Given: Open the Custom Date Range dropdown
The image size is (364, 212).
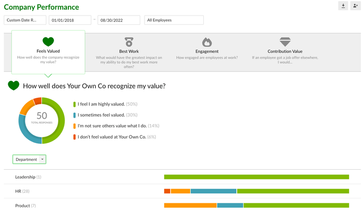Looking at the screenshot, I should 25,20.
